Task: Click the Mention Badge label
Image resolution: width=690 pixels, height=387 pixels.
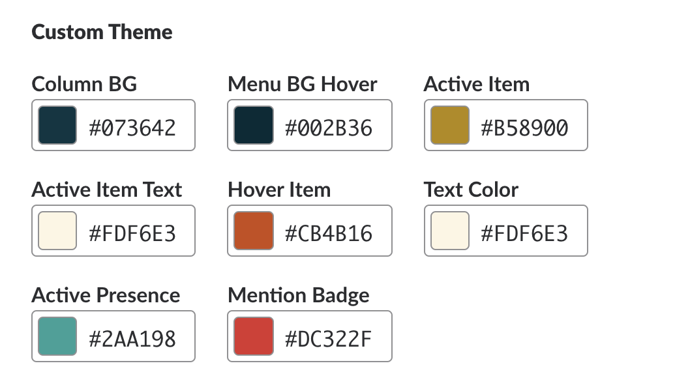Action: (299, 295)
